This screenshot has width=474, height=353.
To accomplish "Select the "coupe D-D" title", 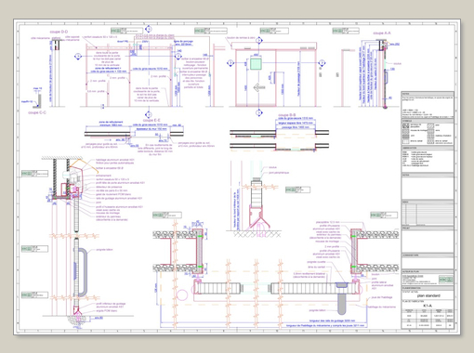I will pos(59,32).
